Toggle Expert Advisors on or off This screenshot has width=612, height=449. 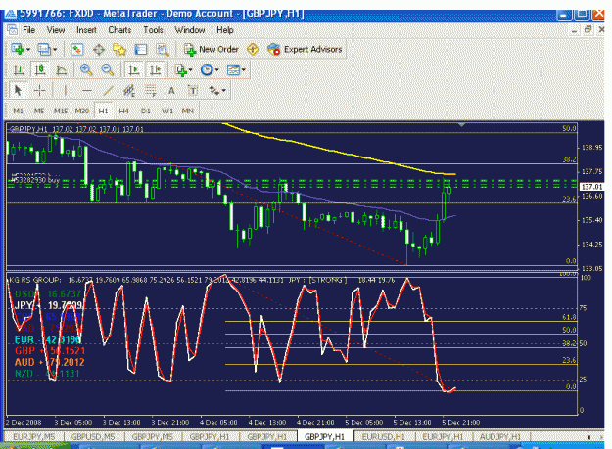(x=305, y=50)
